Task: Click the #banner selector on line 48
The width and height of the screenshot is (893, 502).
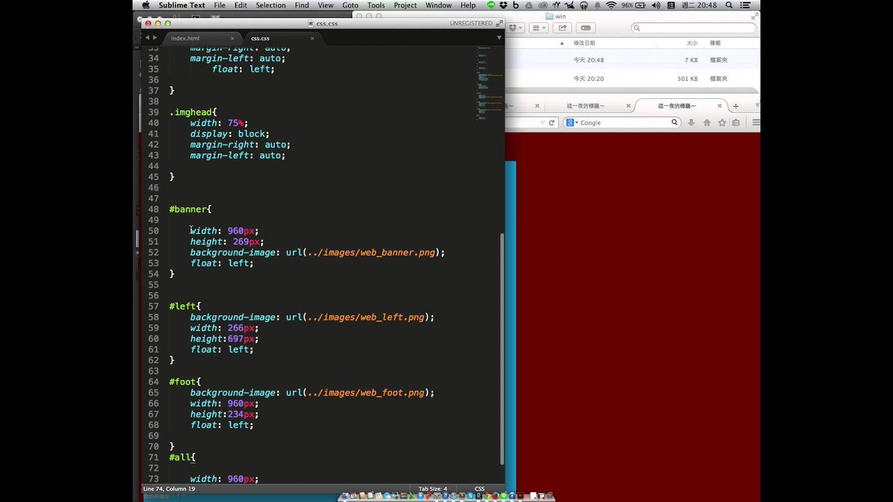Action: pyautogui.click(x=190, y=209)
